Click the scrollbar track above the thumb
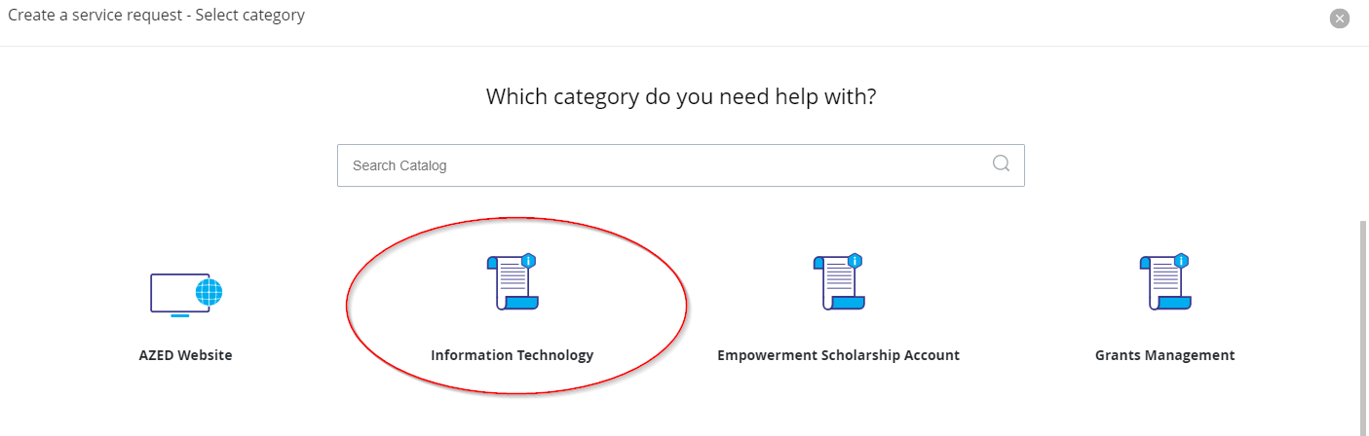The width and height of the screenshot is (1369, 436). (1364, 133)
